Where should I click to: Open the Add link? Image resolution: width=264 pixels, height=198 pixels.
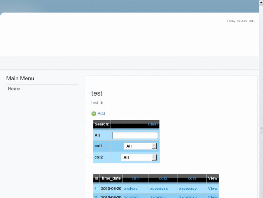pos(101,113)
